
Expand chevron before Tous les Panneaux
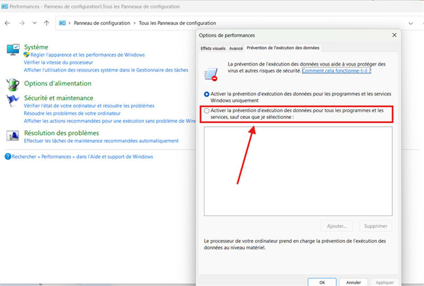(135, 23)
